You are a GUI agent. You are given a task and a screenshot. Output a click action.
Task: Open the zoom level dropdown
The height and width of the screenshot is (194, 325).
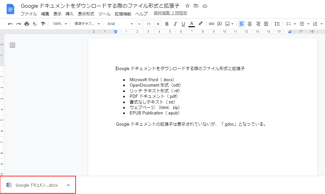(x=59, y=24)
